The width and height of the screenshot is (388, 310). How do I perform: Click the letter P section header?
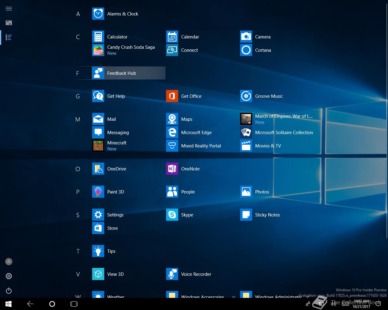[x=78, y=192]
